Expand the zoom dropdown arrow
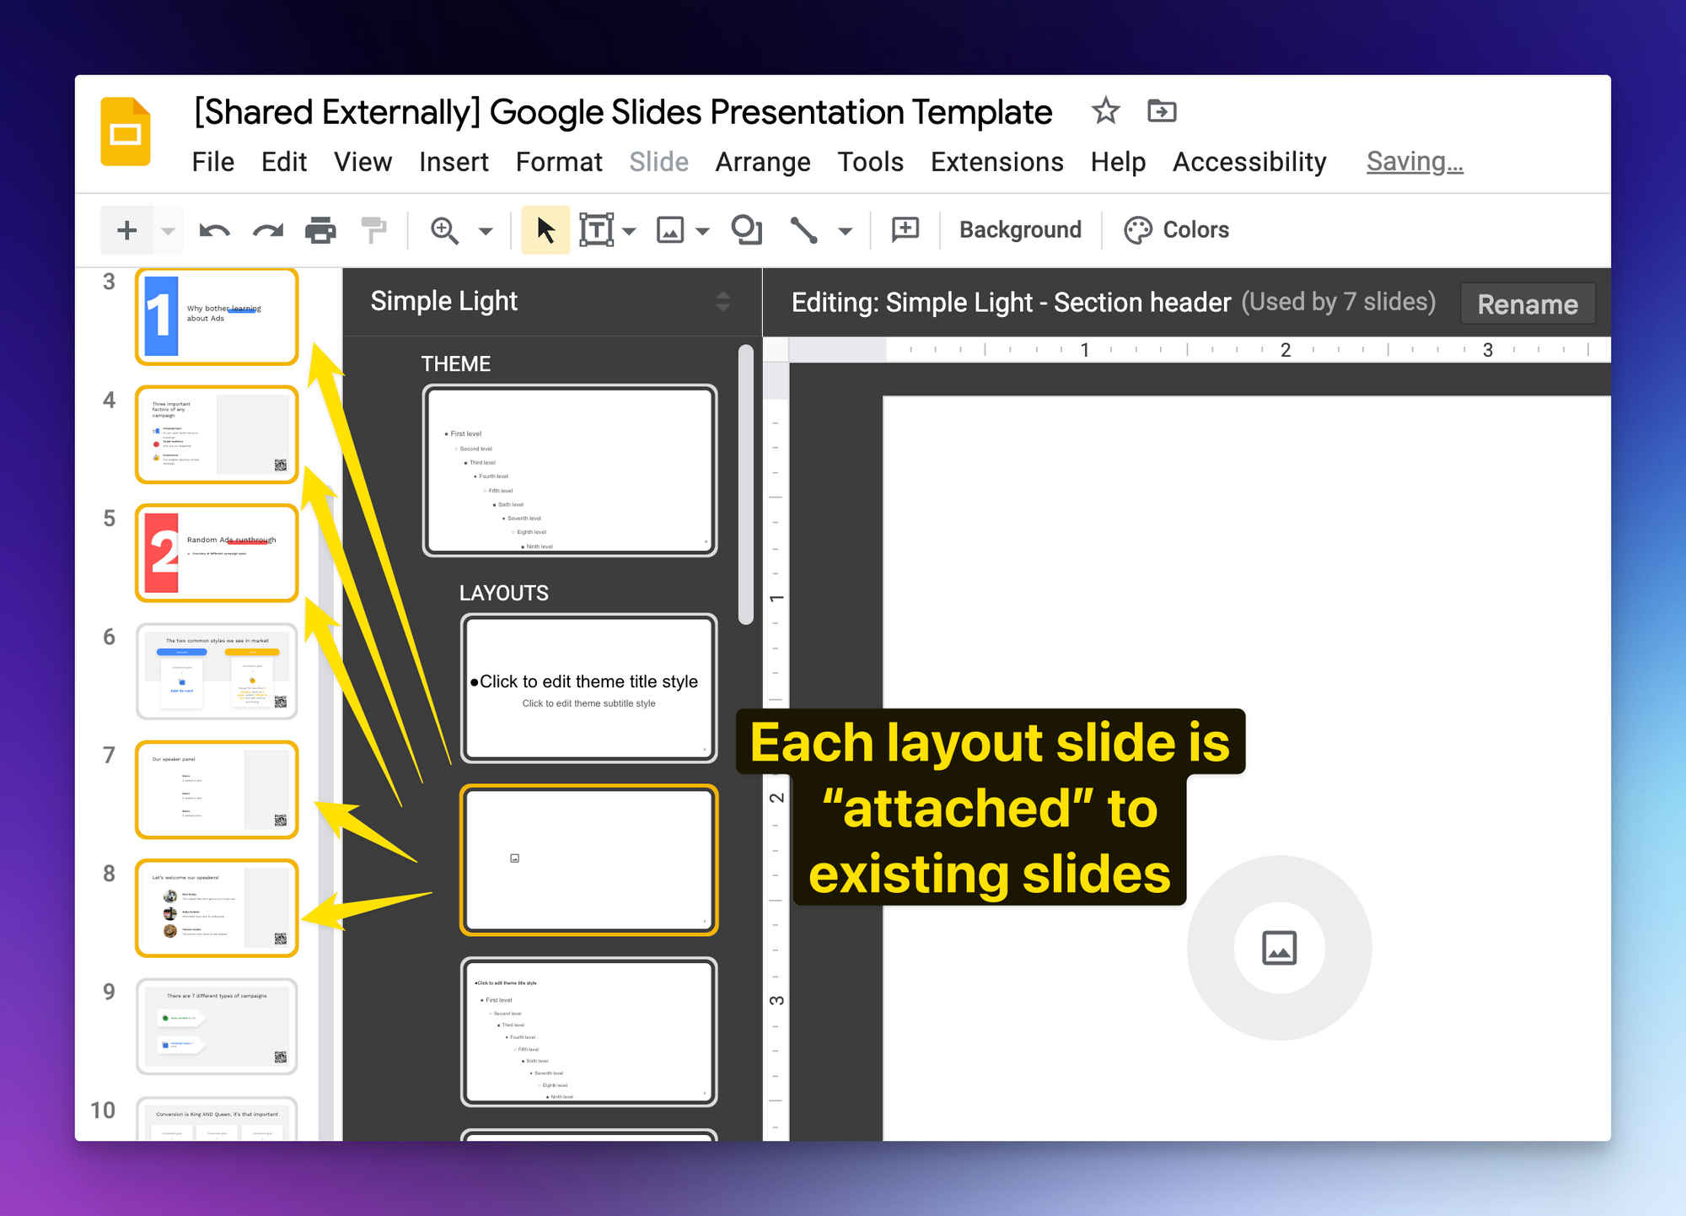1686x1216 pixels. 486,230
